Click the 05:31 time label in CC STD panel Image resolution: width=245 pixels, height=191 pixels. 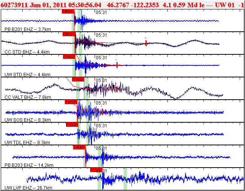[x=101, y=35]
